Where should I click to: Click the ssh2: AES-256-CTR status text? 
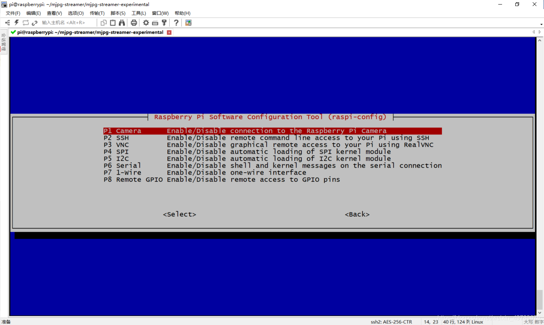[x=391, y=322]
